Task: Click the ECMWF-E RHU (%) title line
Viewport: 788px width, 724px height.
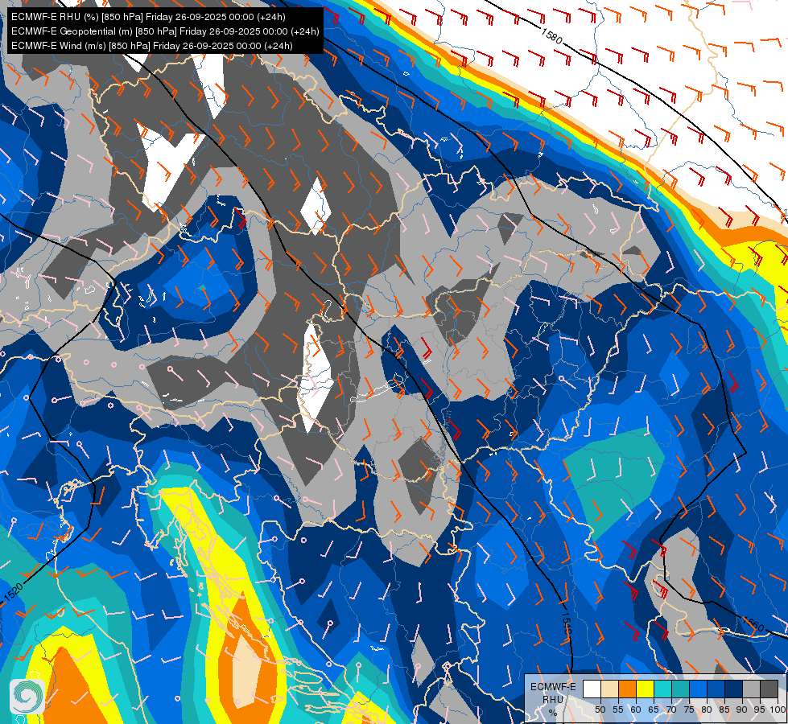Action: tap(148, 17)
